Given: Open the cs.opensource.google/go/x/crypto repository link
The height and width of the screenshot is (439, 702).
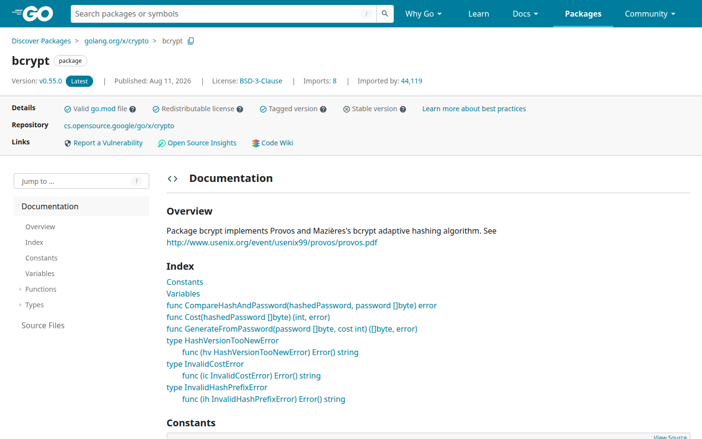Looking at the screenshot, I should [x=119, y=126].
